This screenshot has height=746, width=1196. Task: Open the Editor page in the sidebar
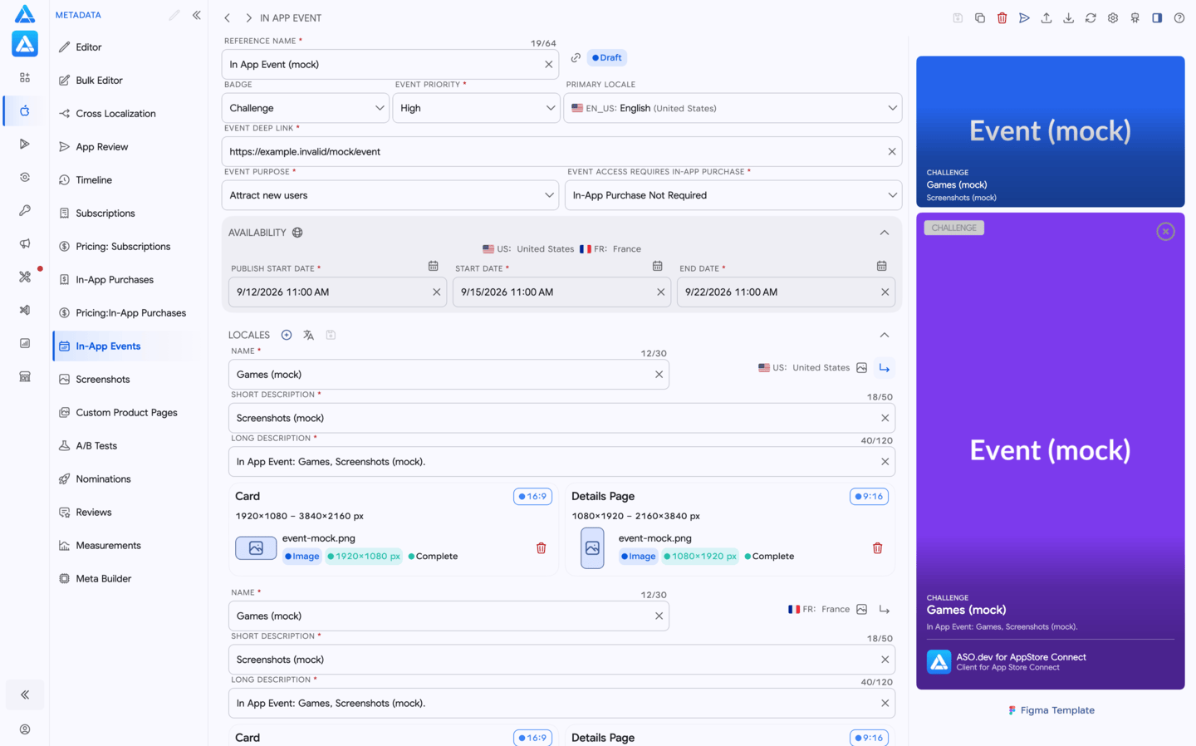click(127, 47)
